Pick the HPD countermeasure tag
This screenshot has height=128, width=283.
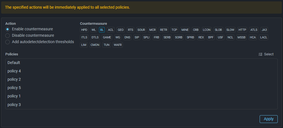coord(84,30)
